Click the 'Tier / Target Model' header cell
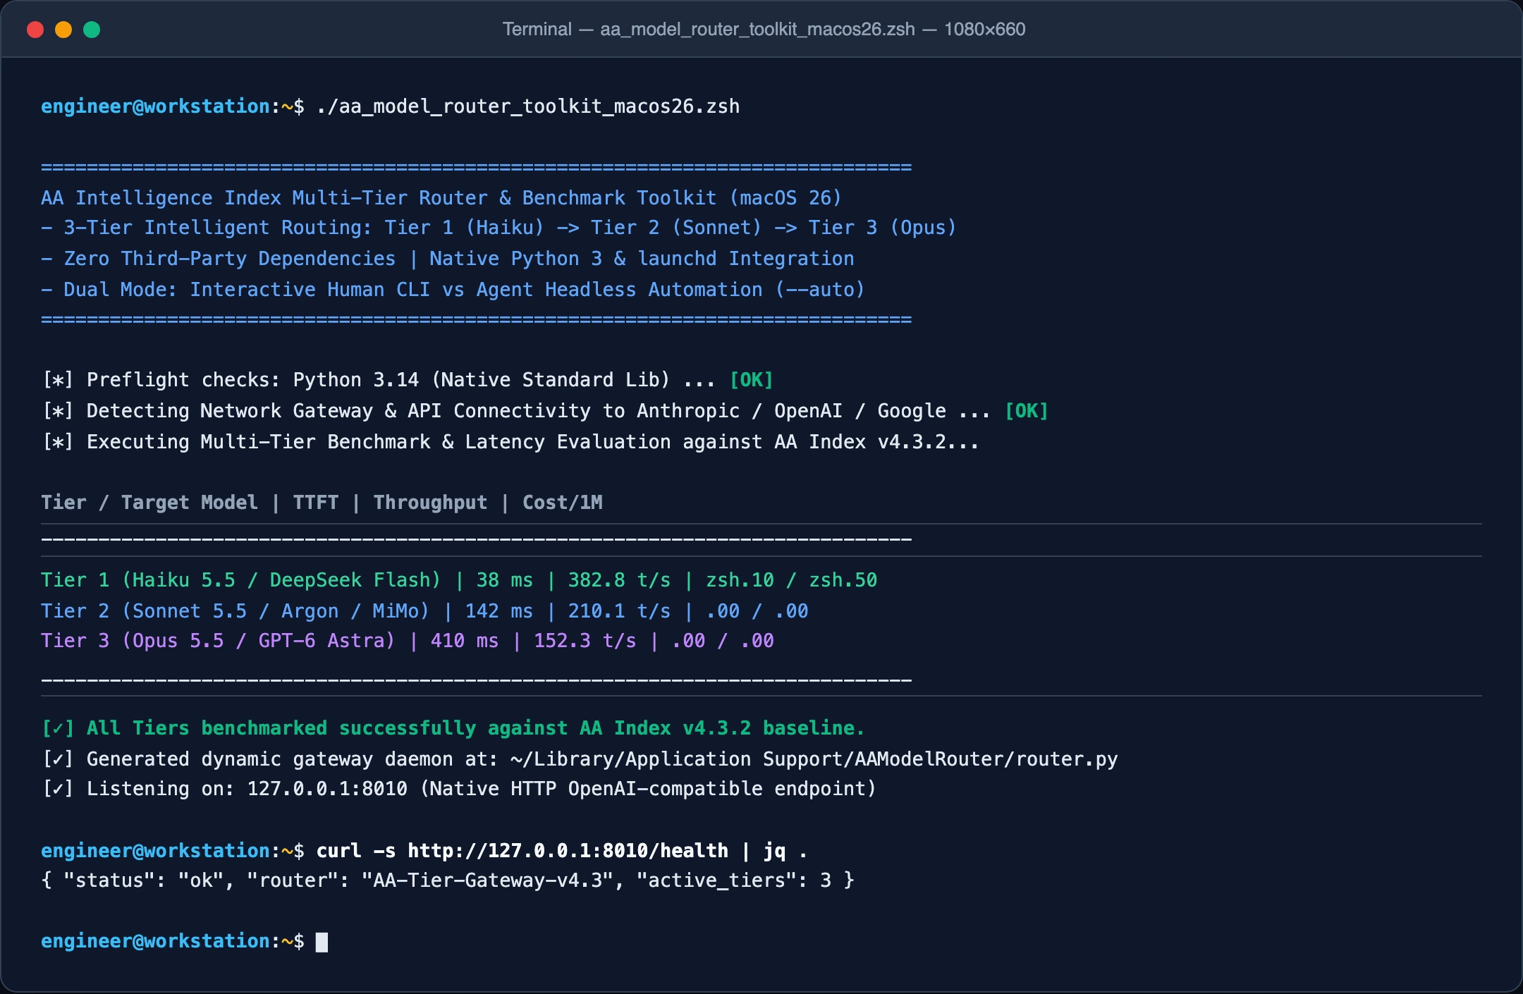The height and width of the screenshot is (994, 1523). point(149,503)
